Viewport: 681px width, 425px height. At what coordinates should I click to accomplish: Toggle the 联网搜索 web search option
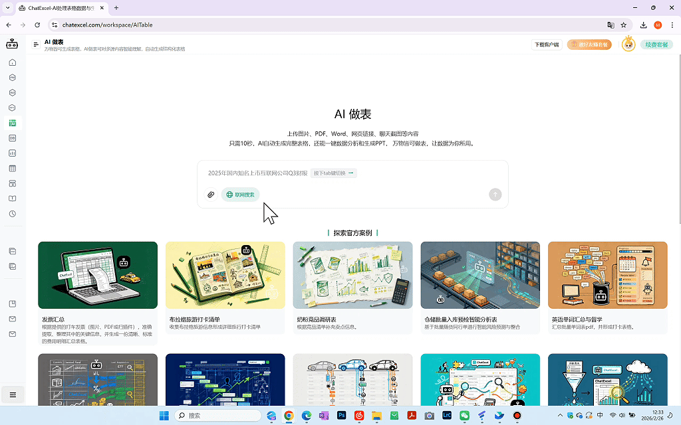pos(240,195)
